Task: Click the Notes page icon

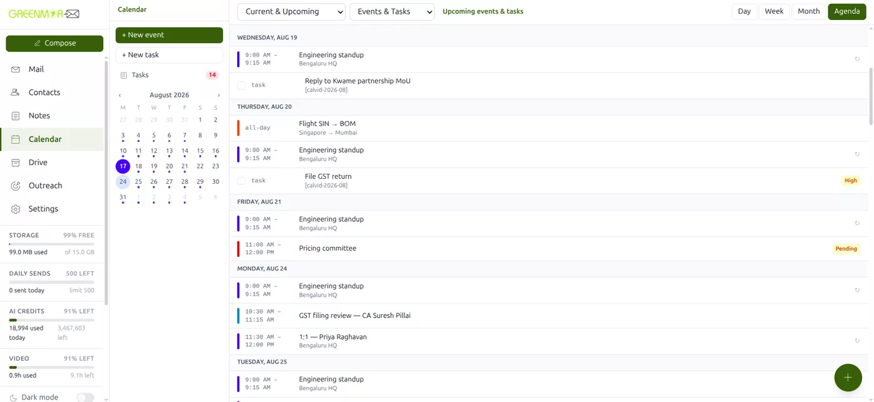Action: 16,116
